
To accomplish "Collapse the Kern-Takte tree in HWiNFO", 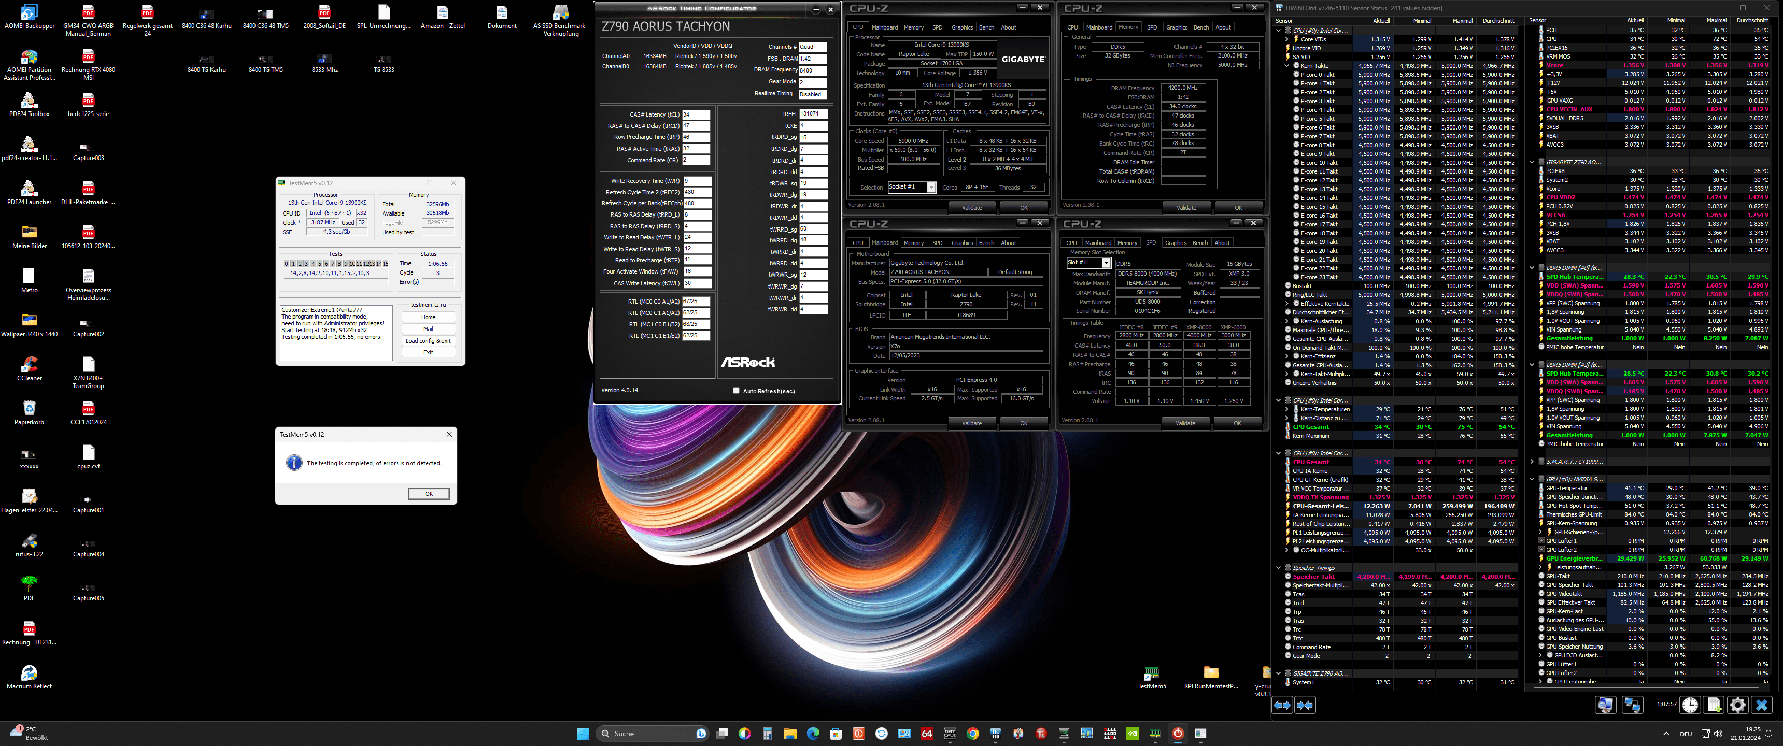I will (x=1287, y=66).
